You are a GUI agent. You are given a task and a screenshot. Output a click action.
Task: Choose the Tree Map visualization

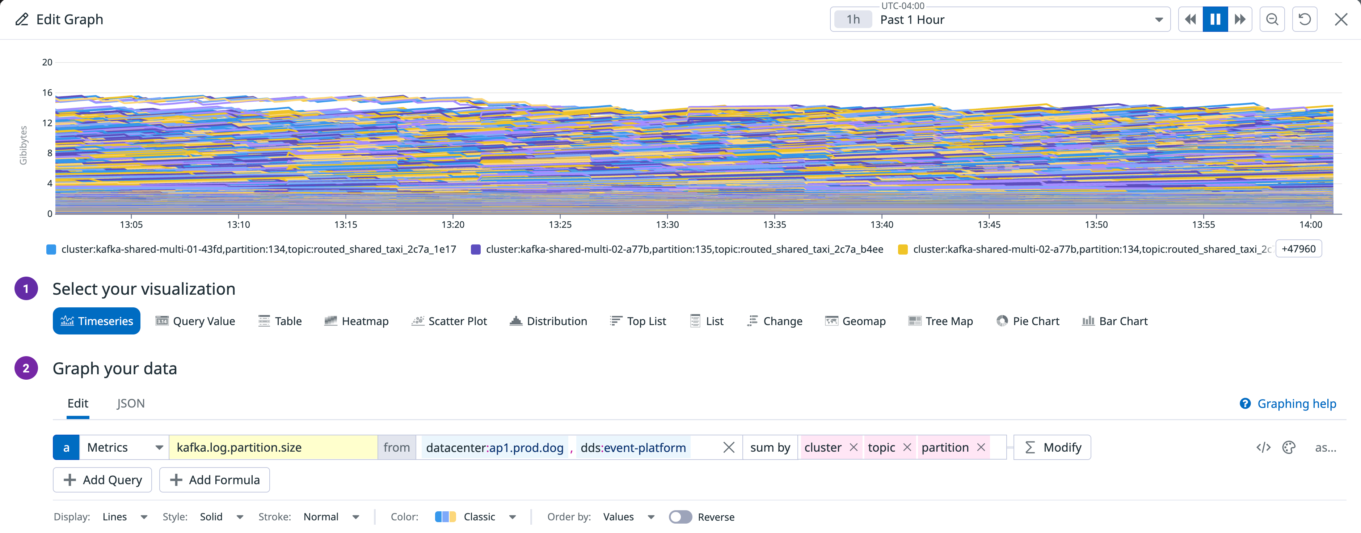tap(940, 321)
